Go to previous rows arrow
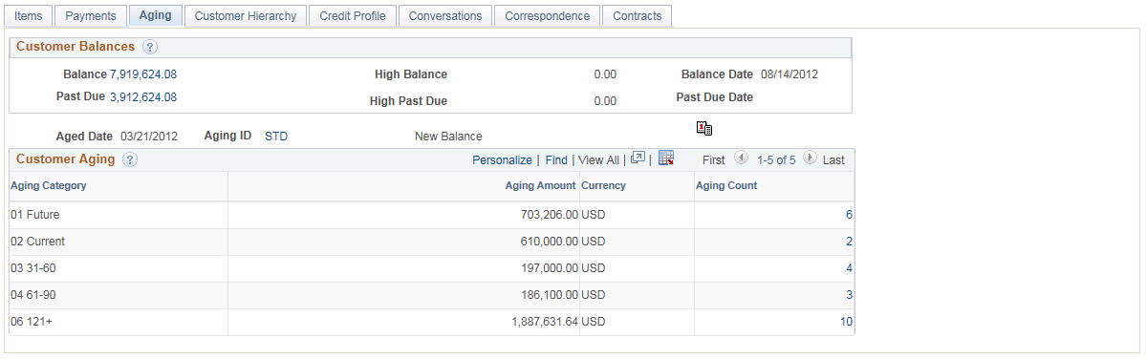Image resolution: width=1146 pixels, height=359 pixels. [x=741, y=158]
